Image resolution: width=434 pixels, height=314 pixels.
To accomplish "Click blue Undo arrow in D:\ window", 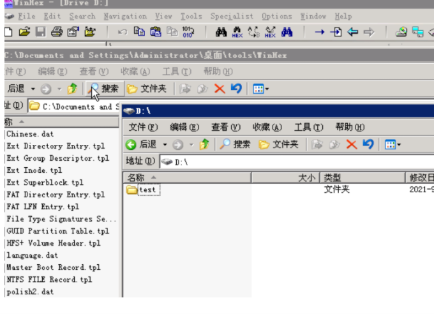I will [x=368, y=144].
